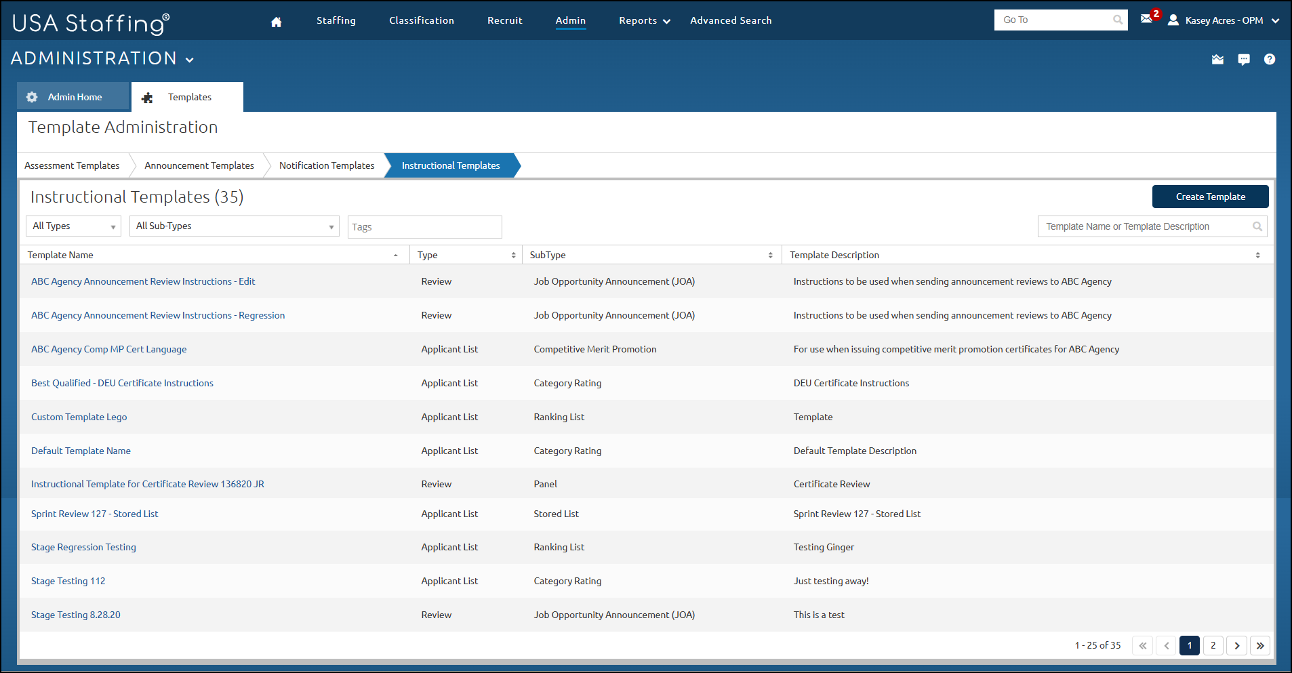
Task: Click the Create Template button
Action: point(1210,197)
